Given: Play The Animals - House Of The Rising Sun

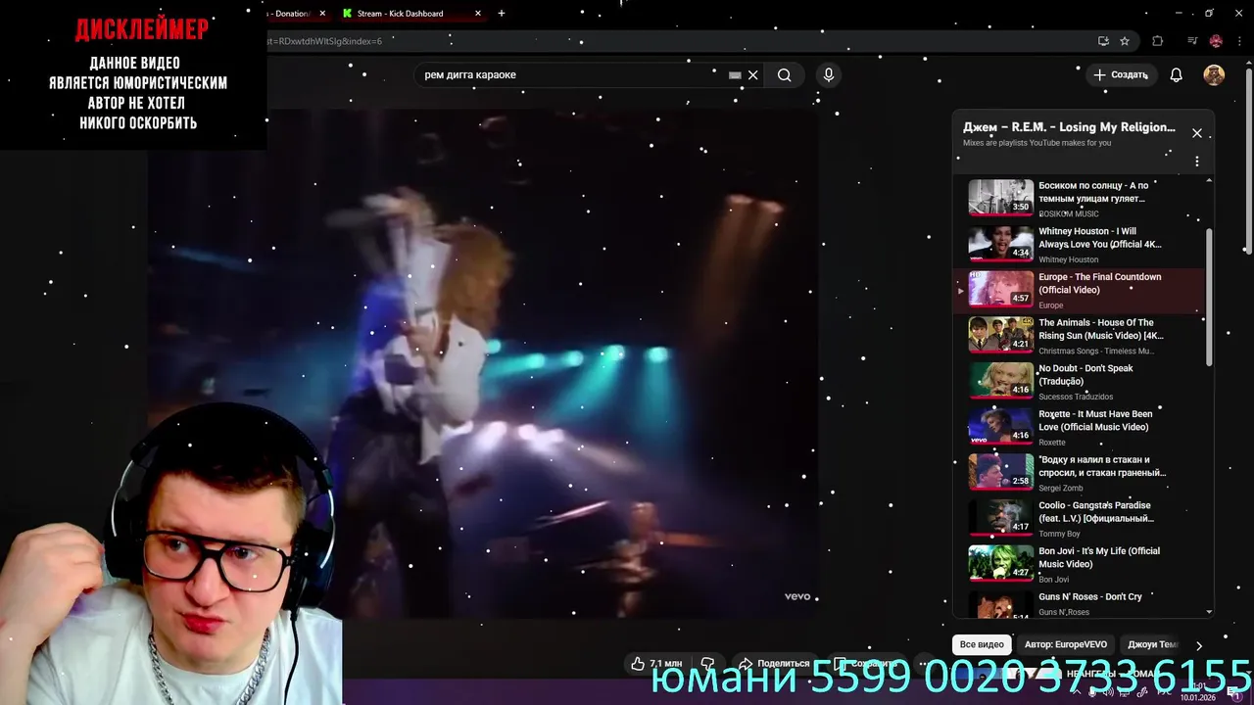Looking at the screenshot, I should (1080, 336).
